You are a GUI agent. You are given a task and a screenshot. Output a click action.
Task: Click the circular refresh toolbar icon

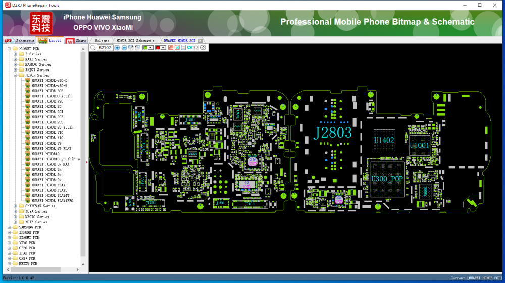click(x=203, y=48)
